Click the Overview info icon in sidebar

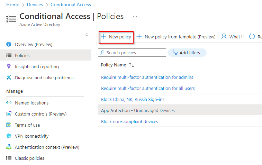[9, 44]
